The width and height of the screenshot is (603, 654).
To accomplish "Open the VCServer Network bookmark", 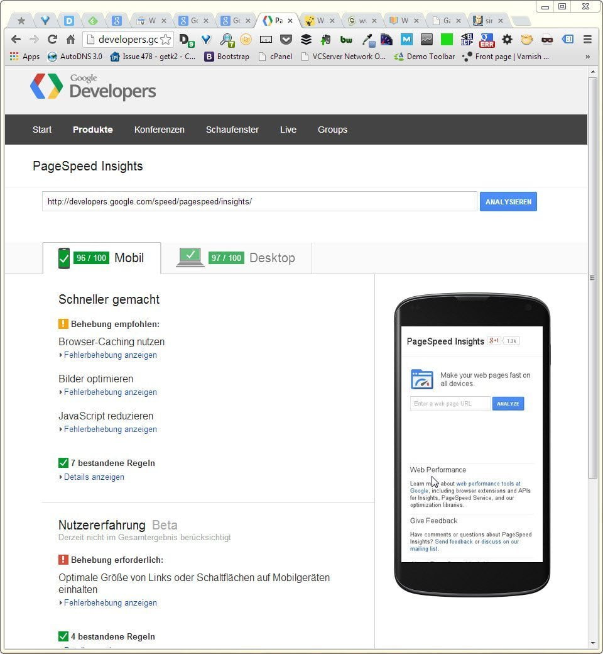I will (344, 57).
